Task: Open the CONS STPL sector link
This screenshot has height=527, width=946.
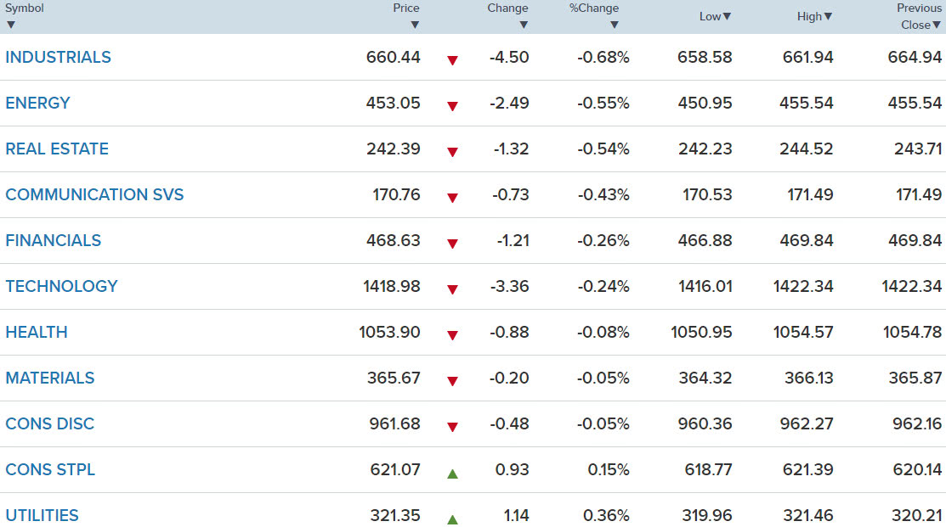Action: [x=50, y=469]
